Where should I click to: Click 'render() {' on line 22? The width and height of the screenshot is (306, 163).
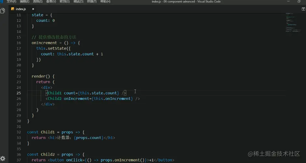(43, 76)
